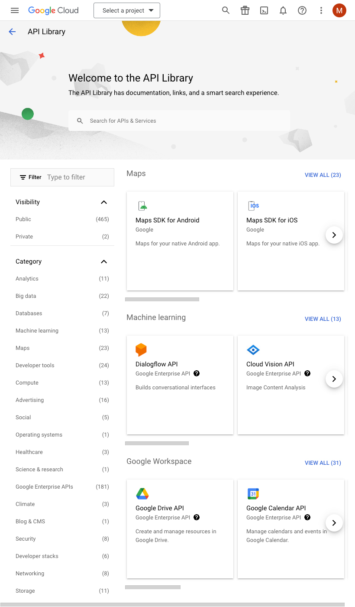The height and width of the screenshot is (607, 355).
Task: Click the Dialogflow API orange icon
Action: pos(141,349)
